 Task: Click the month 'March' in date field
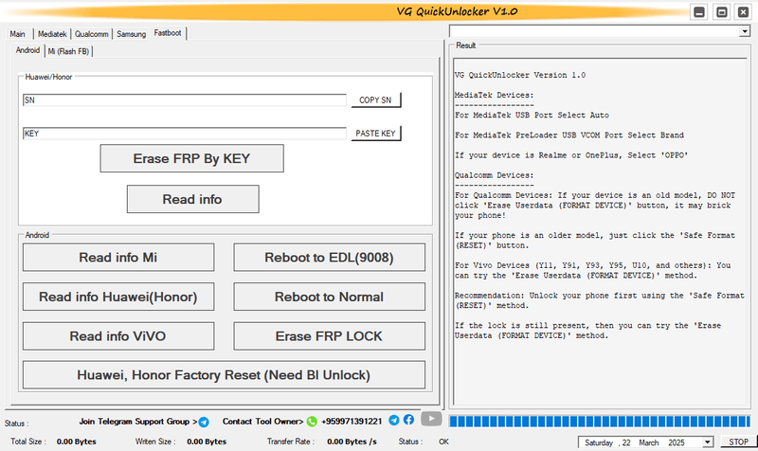pos(649,442)
